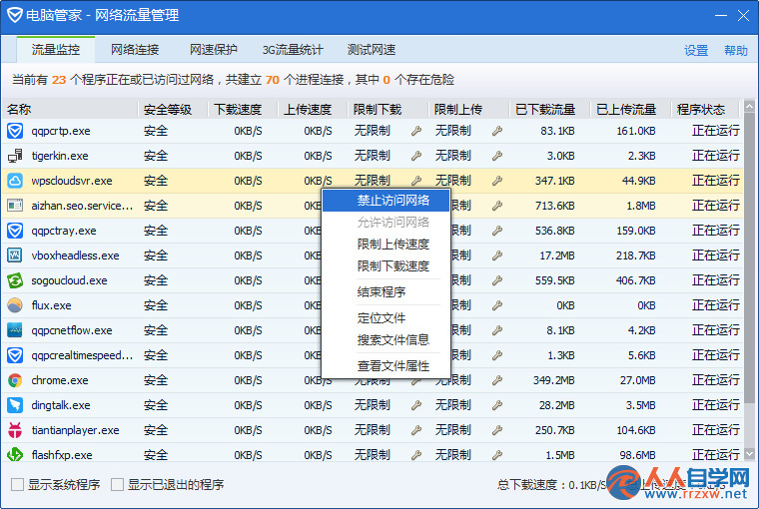759x509 pixels.
Task: Select the flashfxp.exe row name
Action: tap(62, 455)
